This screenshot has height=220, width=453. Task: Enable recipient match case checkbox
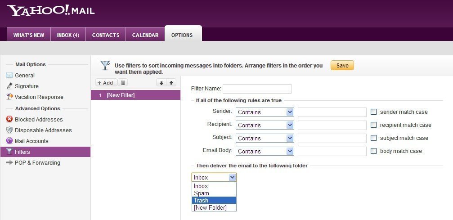click(373, 125)
